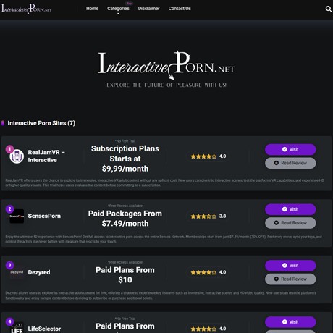Visit the LifeSelector site
Image resolution: width=333 pixels, height=333 pixels.
click(x=290, y=322)
